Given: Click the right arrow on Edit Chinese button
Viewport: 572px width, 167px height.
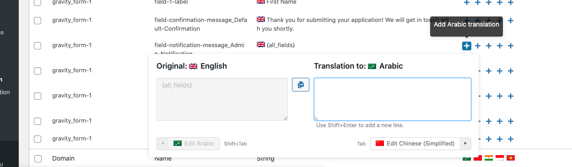Looking at the screenshot, I should pos(465,143).
